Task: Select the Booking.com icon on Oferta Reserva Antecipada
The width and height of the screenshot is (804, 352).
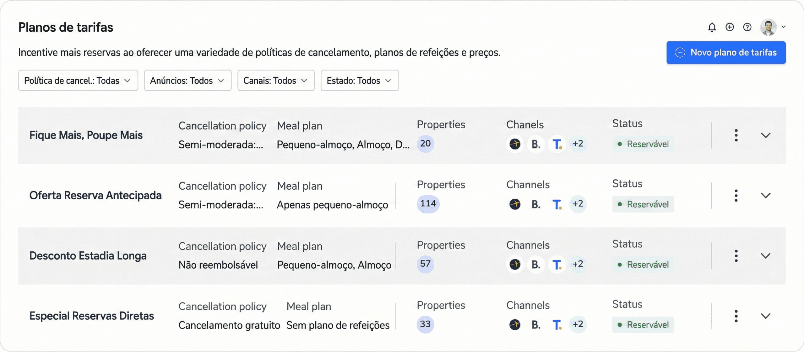Action: tap(536, 204)
